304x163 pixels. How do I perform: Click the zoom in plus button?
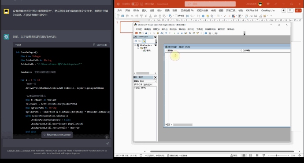(x=288, y=156)
